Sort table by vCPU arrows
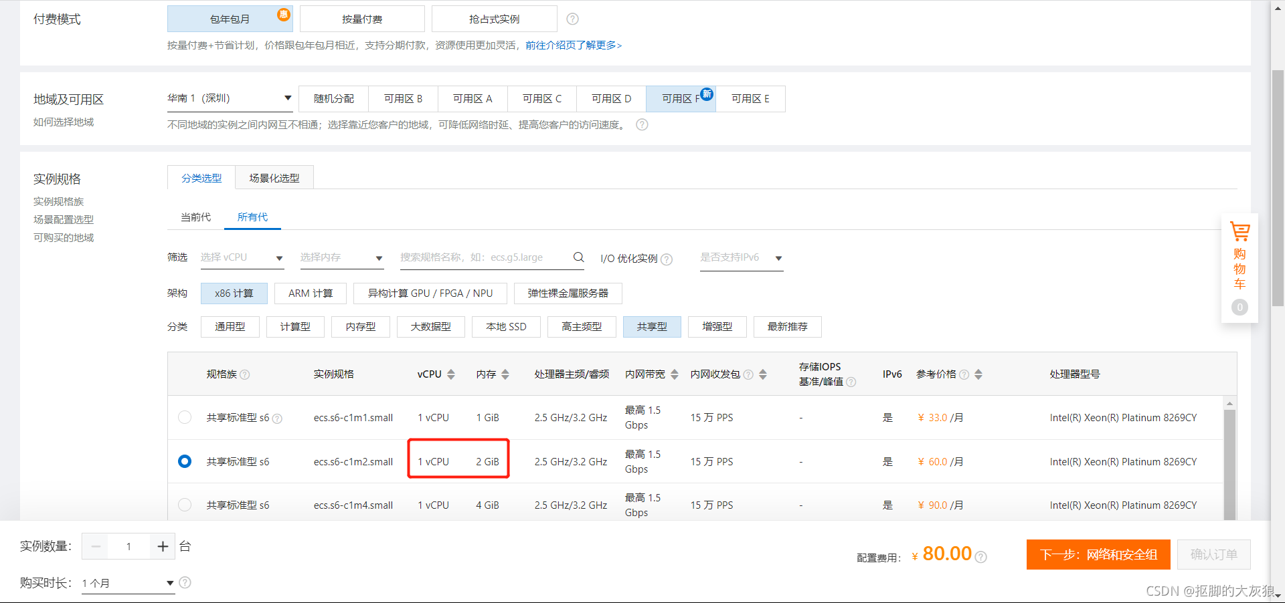The image size is (1285, 603). tap(451, 374)
